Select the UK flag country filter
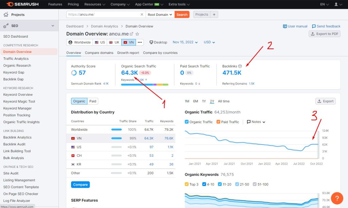Image resolution: width=348 pixels, height=208 pixels. point(114,42)
